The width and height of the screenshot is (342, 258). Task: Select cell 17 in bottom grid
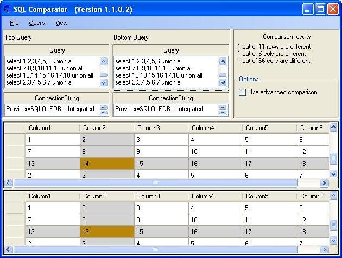click(270, 231)
